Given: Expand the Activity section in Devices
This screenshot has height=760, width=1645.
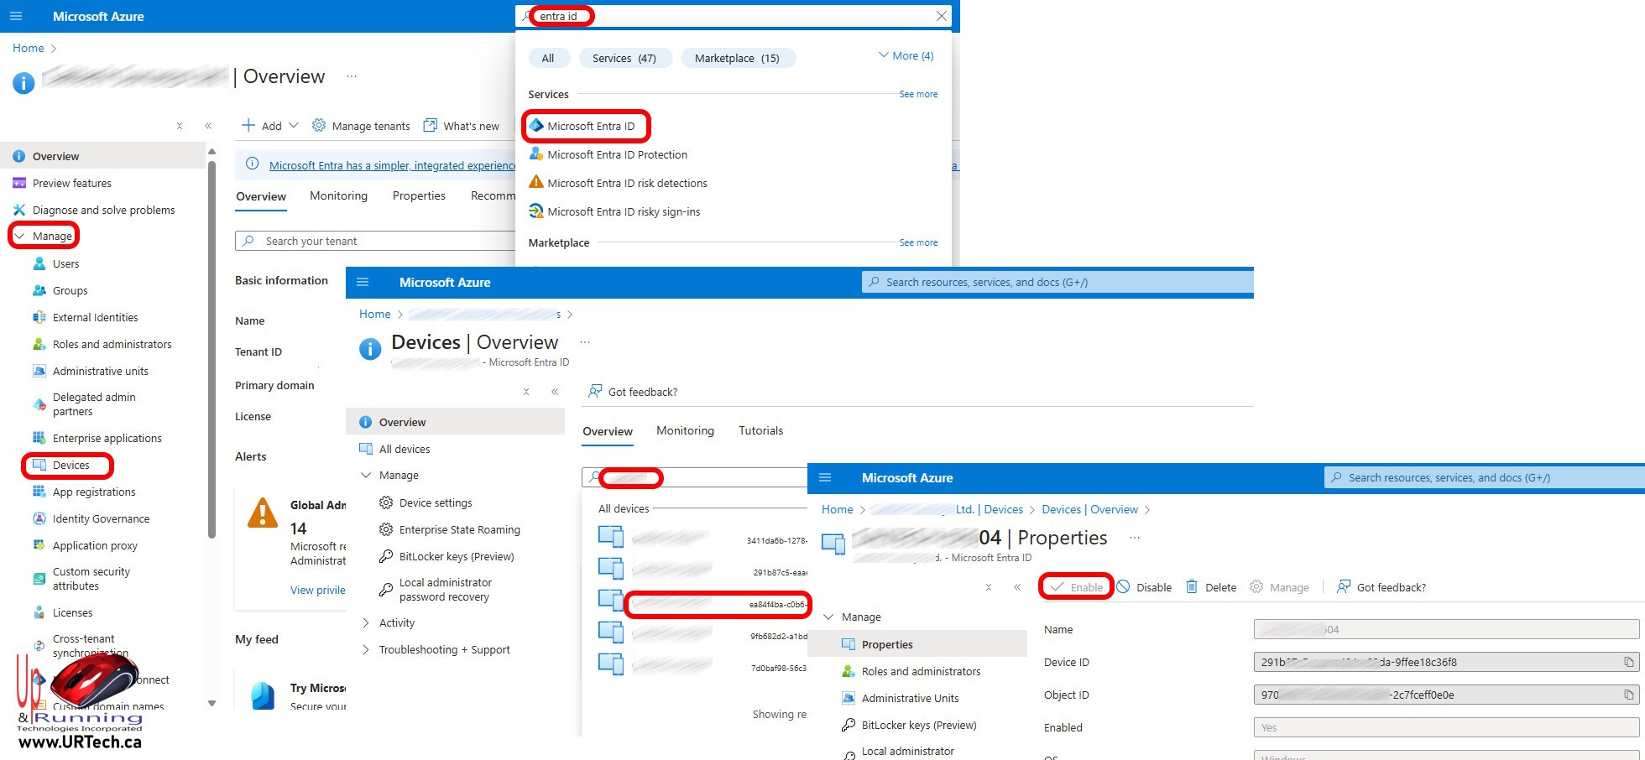Looking at the screenshot, I should click(x=396, y=622).
